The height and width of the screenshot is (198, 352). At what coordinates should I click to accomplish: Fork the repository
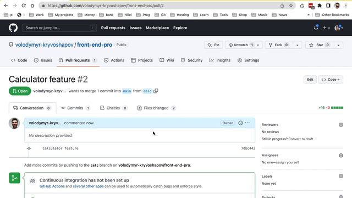tap(278, 45)
